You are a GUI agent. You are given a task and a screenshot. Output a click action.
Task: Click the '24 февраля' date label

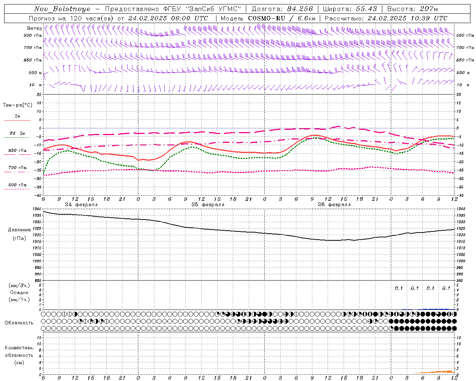pos(81,205)
